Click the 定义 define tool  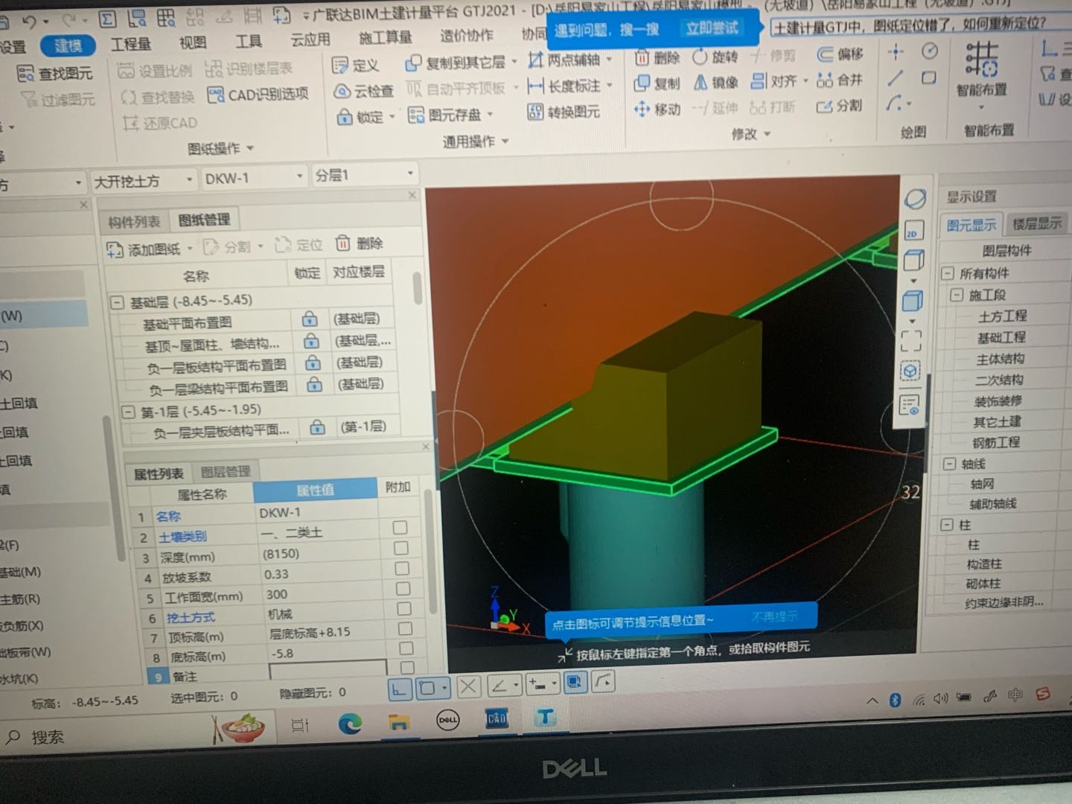pyautogui.click(x=356, y=66)
